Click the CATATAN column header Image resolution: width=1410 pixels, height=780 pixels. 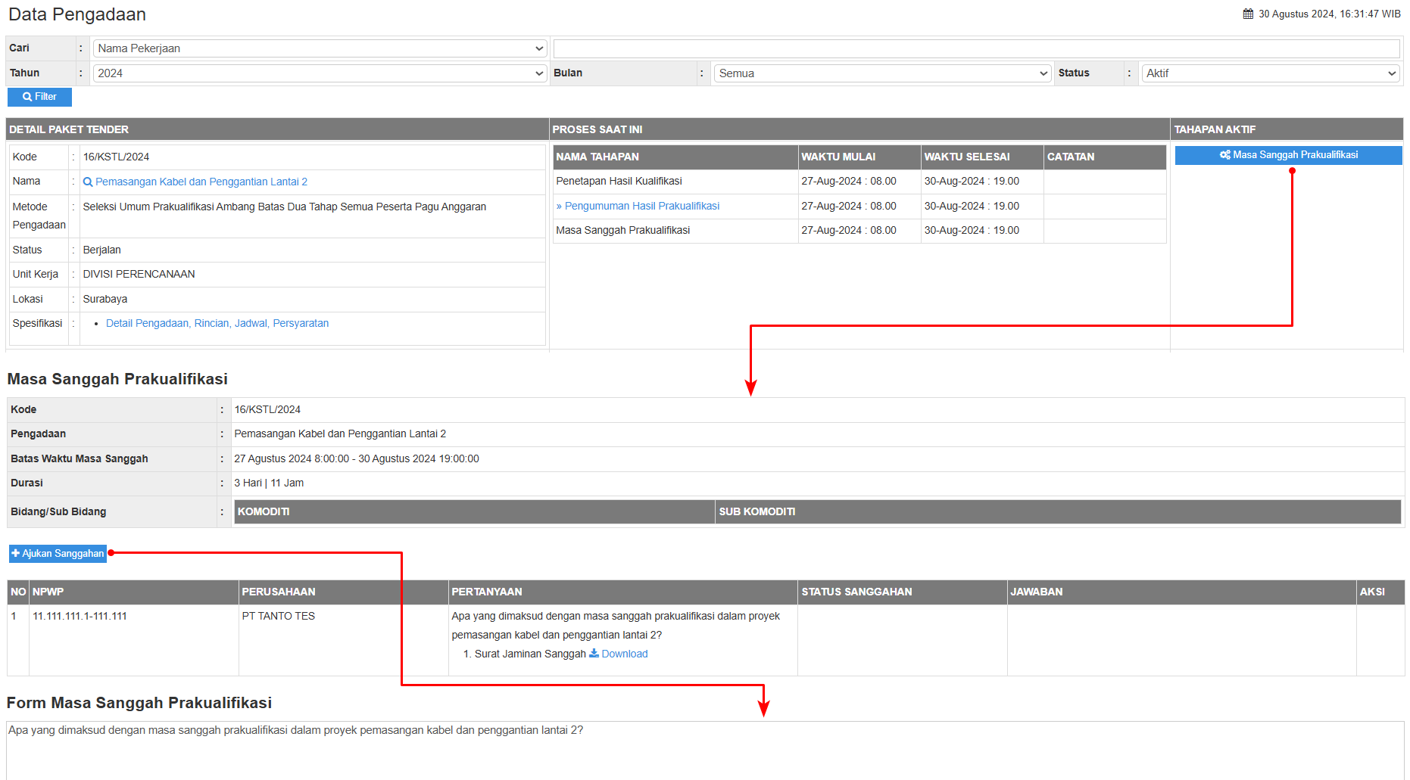coord(1105,157)
